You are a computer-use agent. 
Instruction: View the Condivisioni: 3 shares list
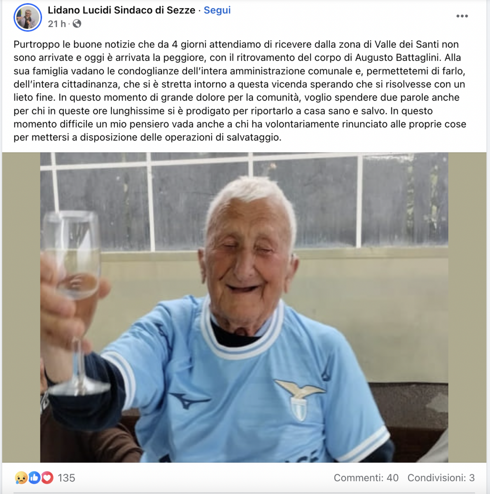click(x=441, y=478)
